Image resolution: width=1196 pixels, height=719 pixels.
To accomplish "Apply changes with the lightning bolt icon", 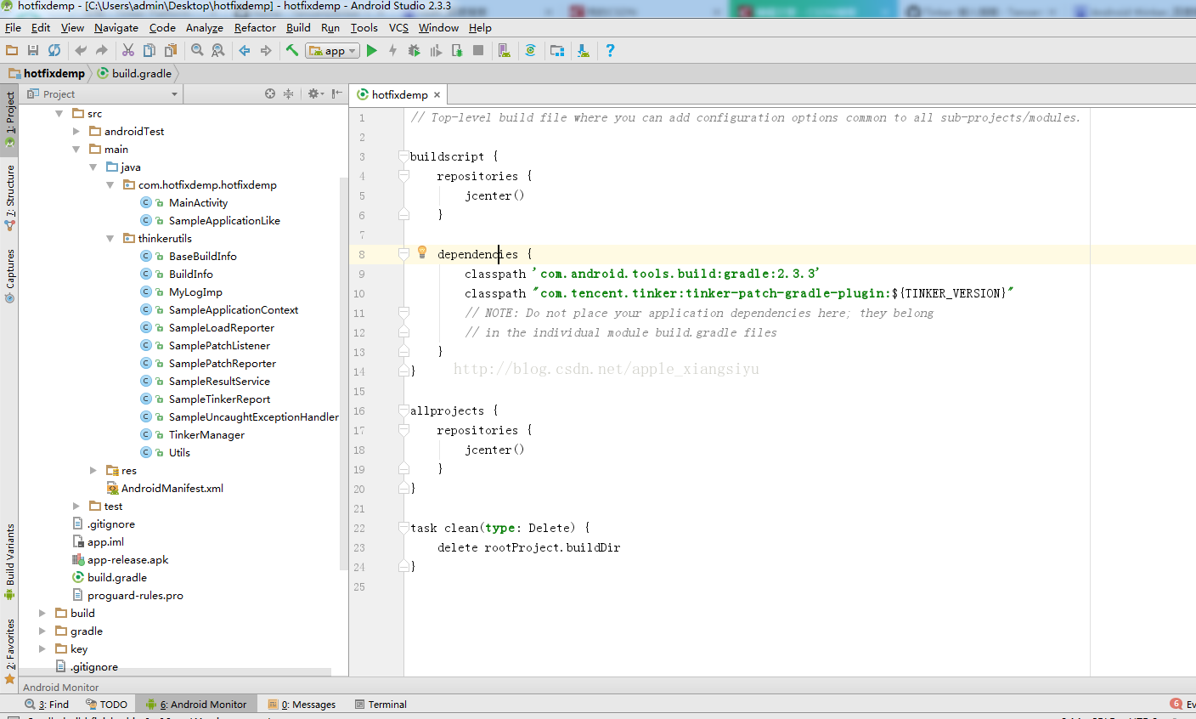I will coord(392,51).
